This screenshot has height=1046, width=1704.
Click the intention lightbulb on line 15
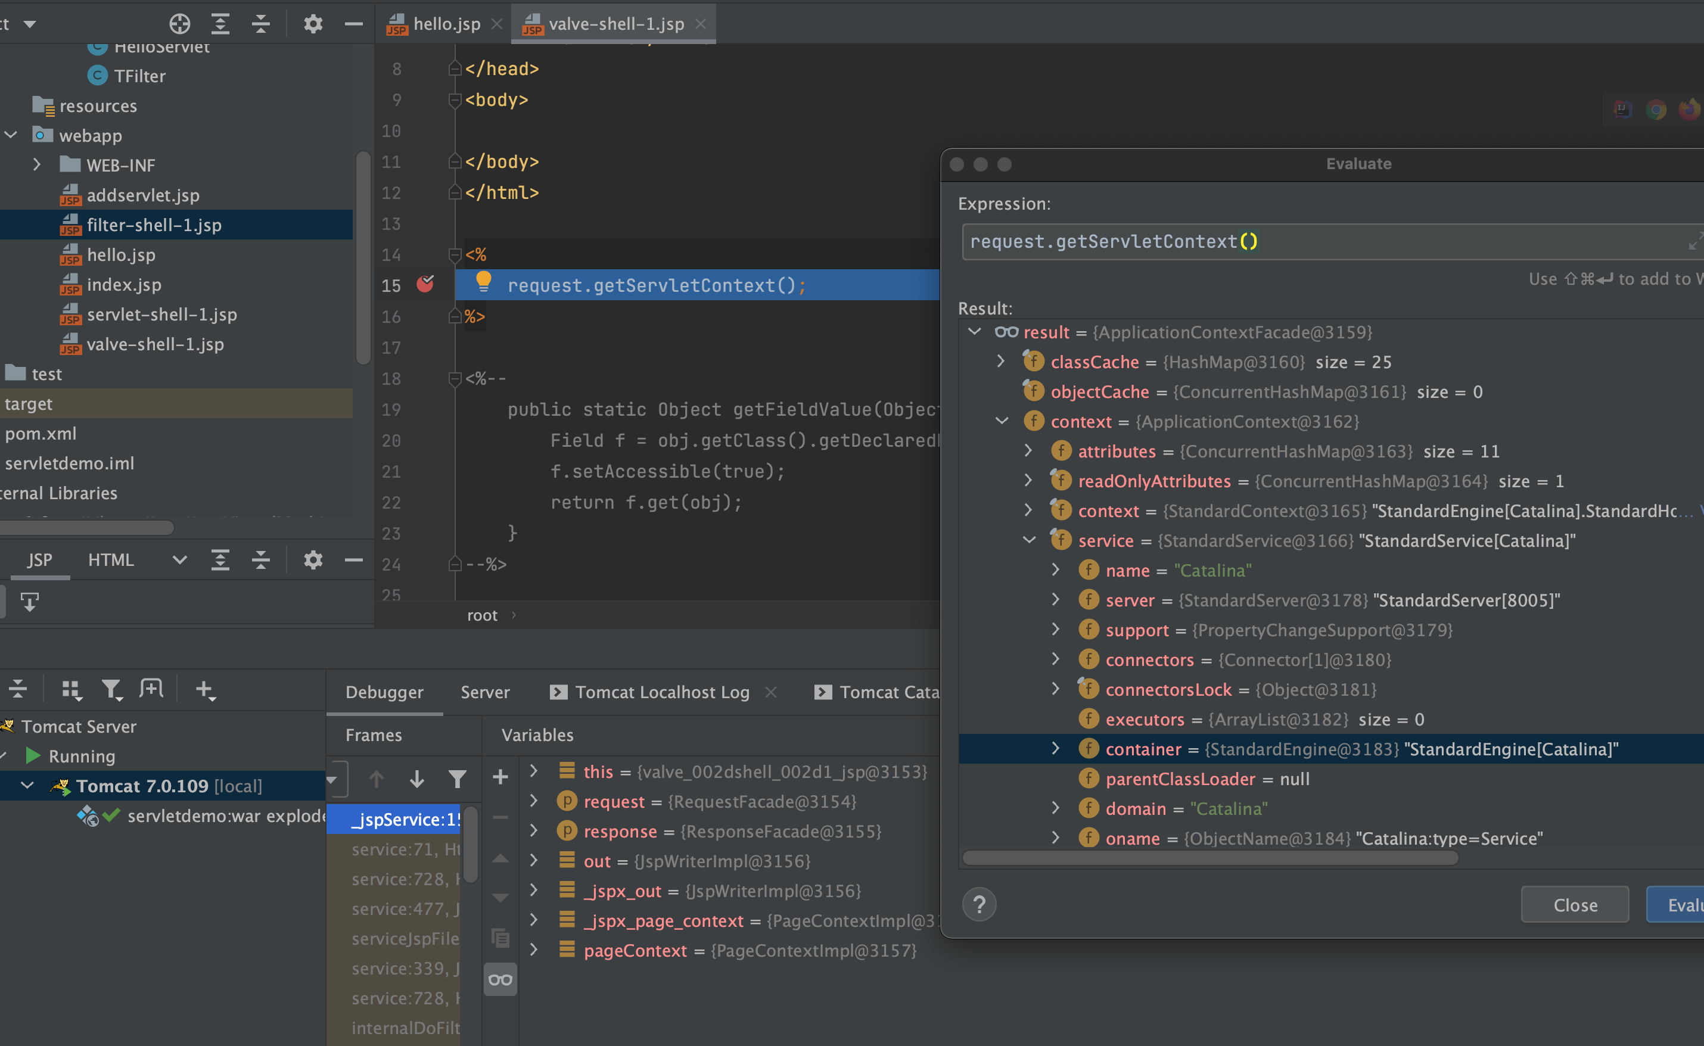click(483, 282)
